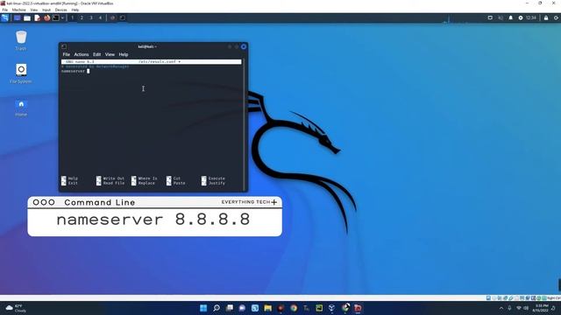
Task: Open notifications bell in Kali panel
Action: pos(510,17)
